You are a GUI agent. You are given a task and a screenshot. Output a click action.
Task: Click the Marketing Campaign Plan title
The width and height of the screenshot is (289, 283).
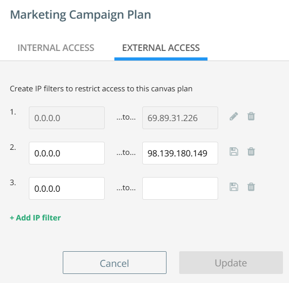pos(80,15)
